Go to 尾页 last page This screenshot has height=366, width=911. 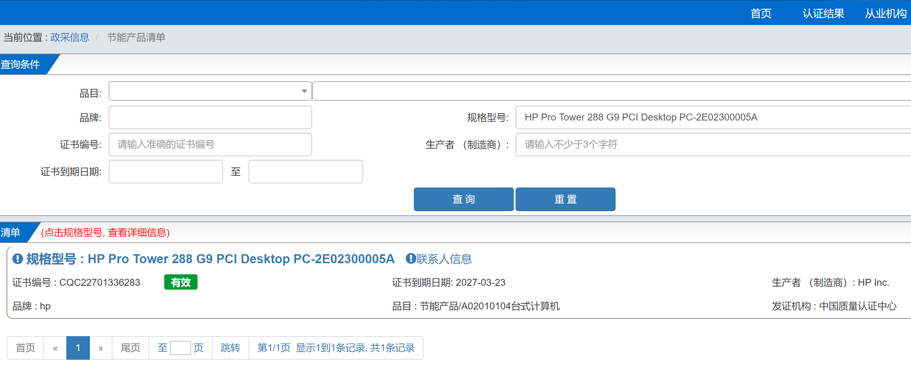point(131,348)
